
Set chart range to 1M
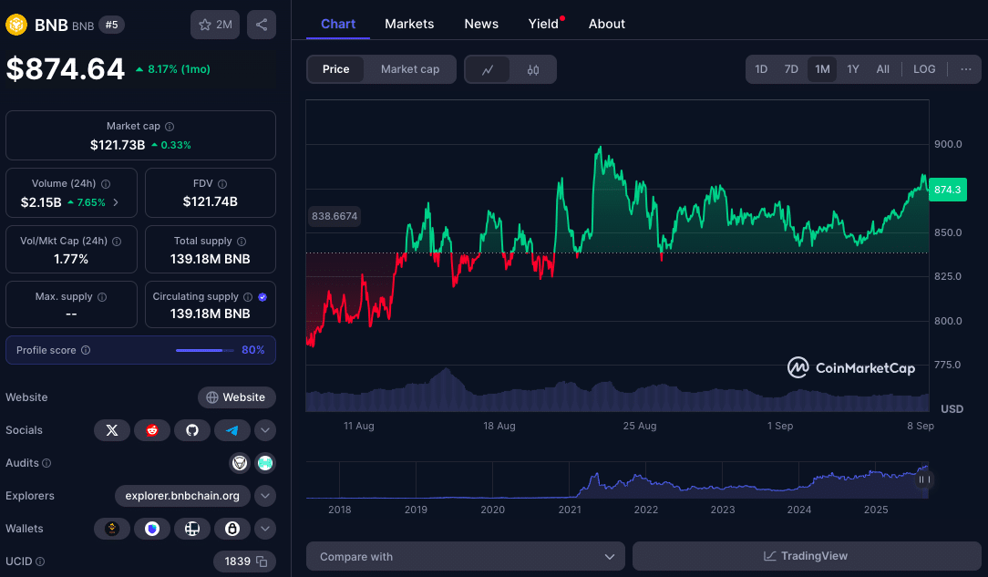822,69
